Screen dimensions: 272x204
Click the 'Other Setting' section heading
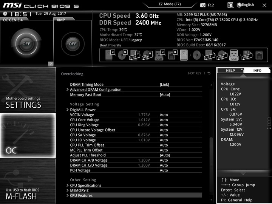pos(83,180)
